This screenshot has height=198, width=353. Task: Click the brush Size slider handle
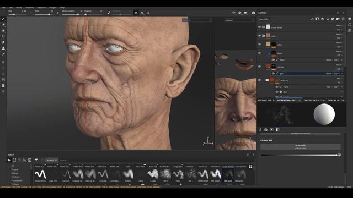point(14,15)
